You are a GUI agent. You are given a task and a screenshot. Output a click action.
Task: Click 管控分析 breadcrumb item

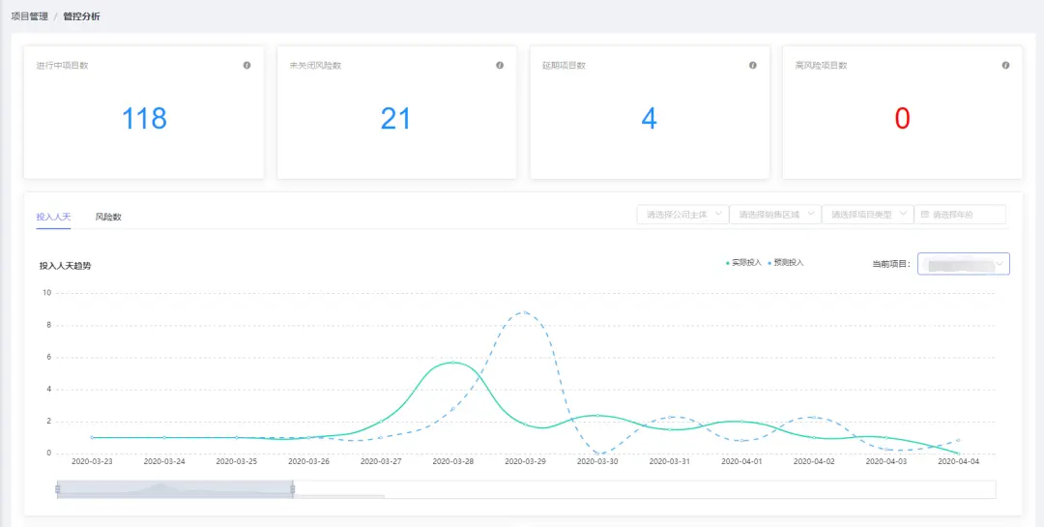point(82,16)
